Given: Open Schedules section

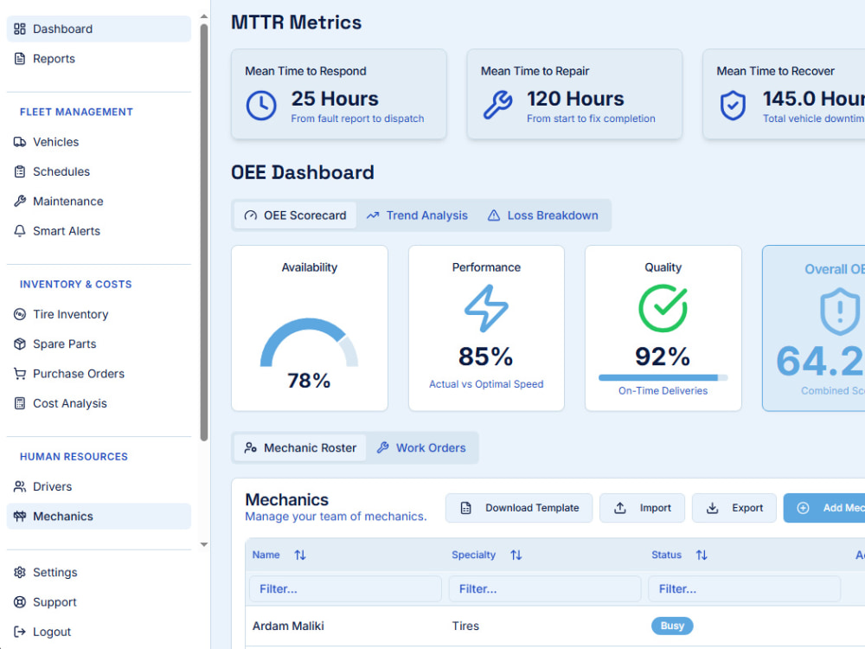Looking at the screenshot, I should (x=99, y=171).
